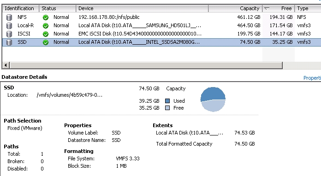
Task: Click the VMFS 3.33 file system value
Action: tap(128, 158)
